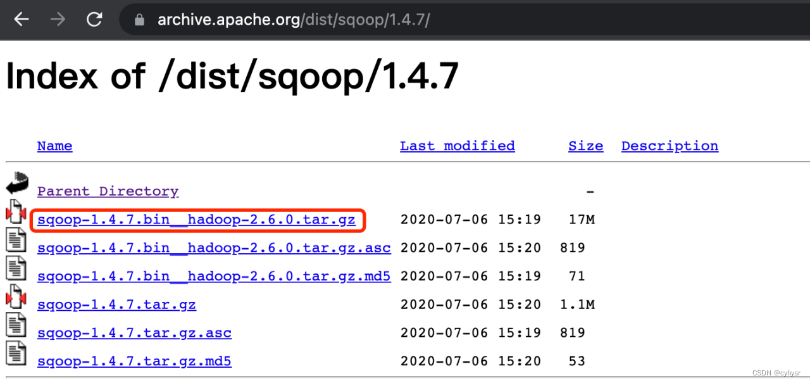Sort listing by Size column
Image resolution: width=810 pixels, height=383 pixels.
pos(585,146)
